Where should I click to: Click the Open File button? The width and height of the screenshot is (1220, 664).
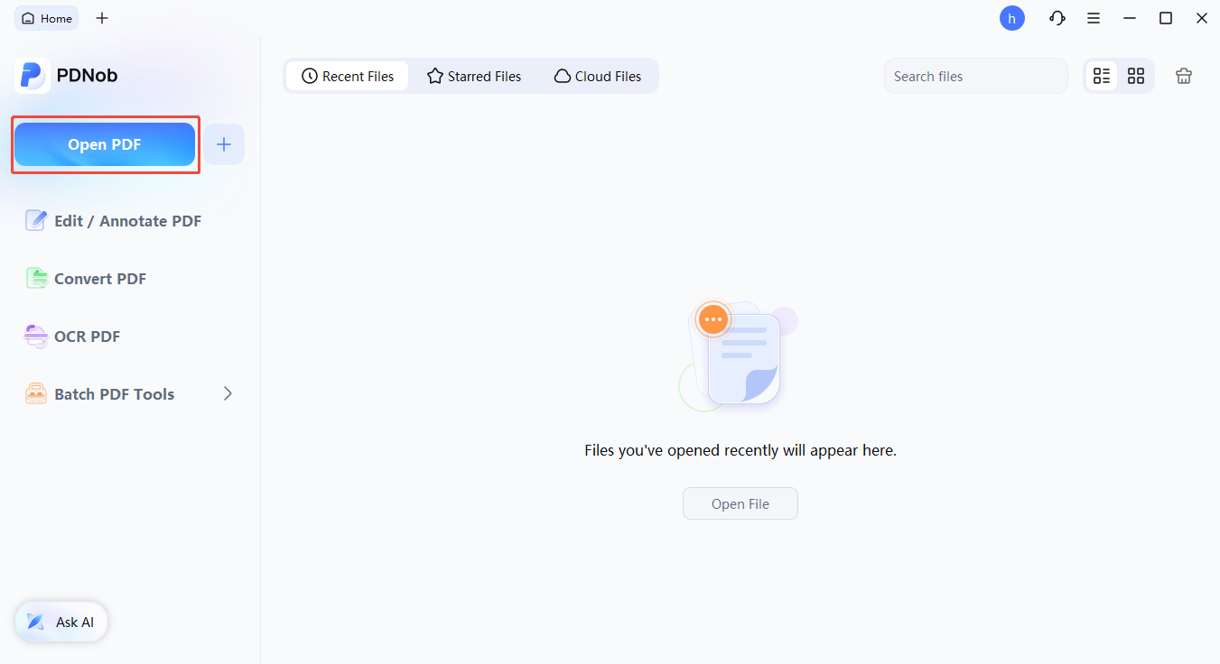(740, 503)
